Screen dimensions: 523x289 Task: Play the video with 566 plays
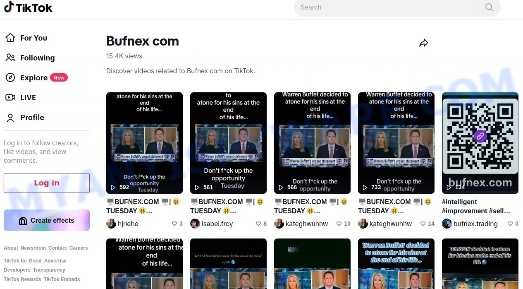(312, 143)
